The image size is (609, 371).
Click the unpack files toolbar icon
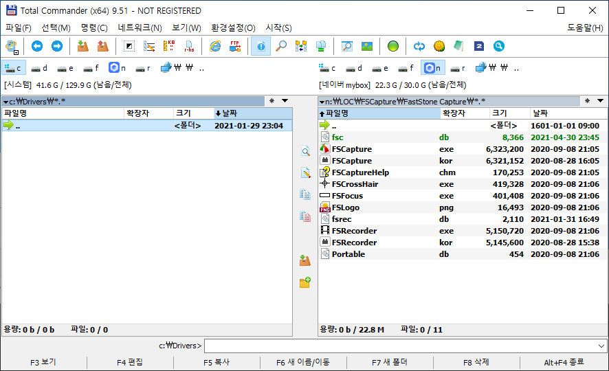click(103, 47)
